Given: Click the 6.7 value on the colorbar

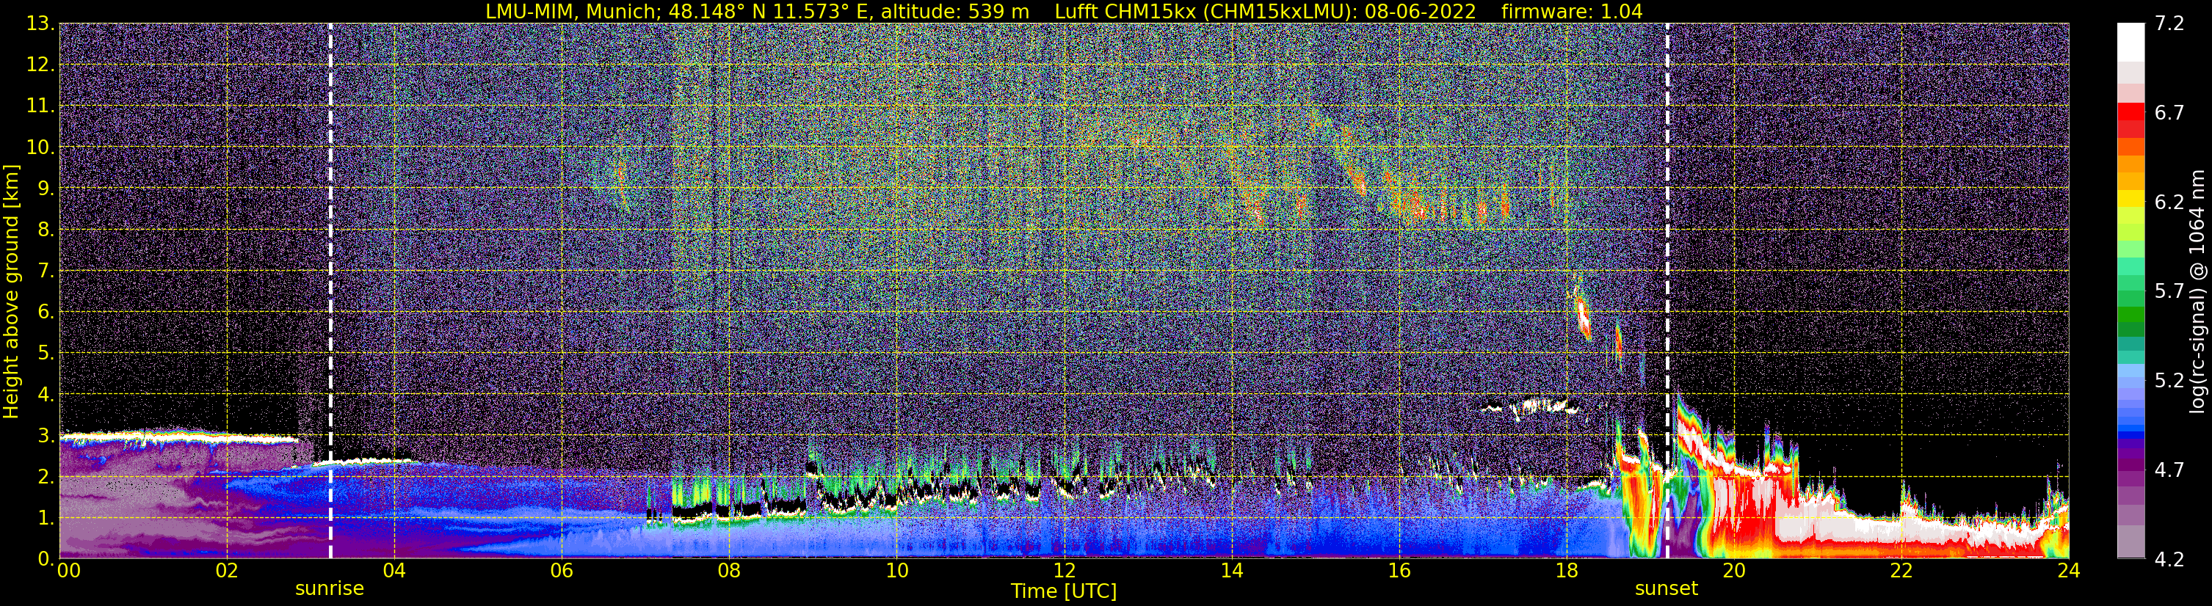Looking at the screenshot, I should (2169, 112).
